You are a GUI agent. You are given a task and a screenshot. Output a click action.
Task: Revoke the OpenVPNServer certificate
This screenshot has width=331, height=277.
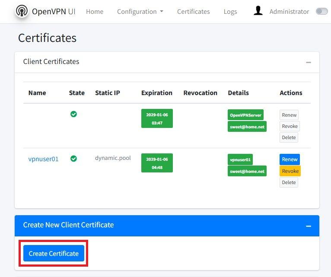pyautogui.click(x=290, y=126)
